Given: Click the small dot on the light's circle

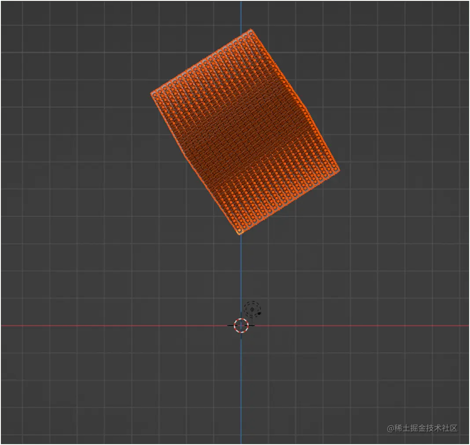Looking at the screenshot, I should click(259, 314).
